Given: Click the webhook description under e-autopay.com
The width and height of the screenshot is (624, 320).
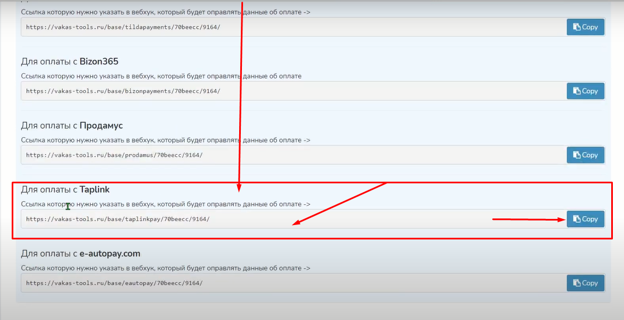Looking at the screenshot, I should [165, 268].
